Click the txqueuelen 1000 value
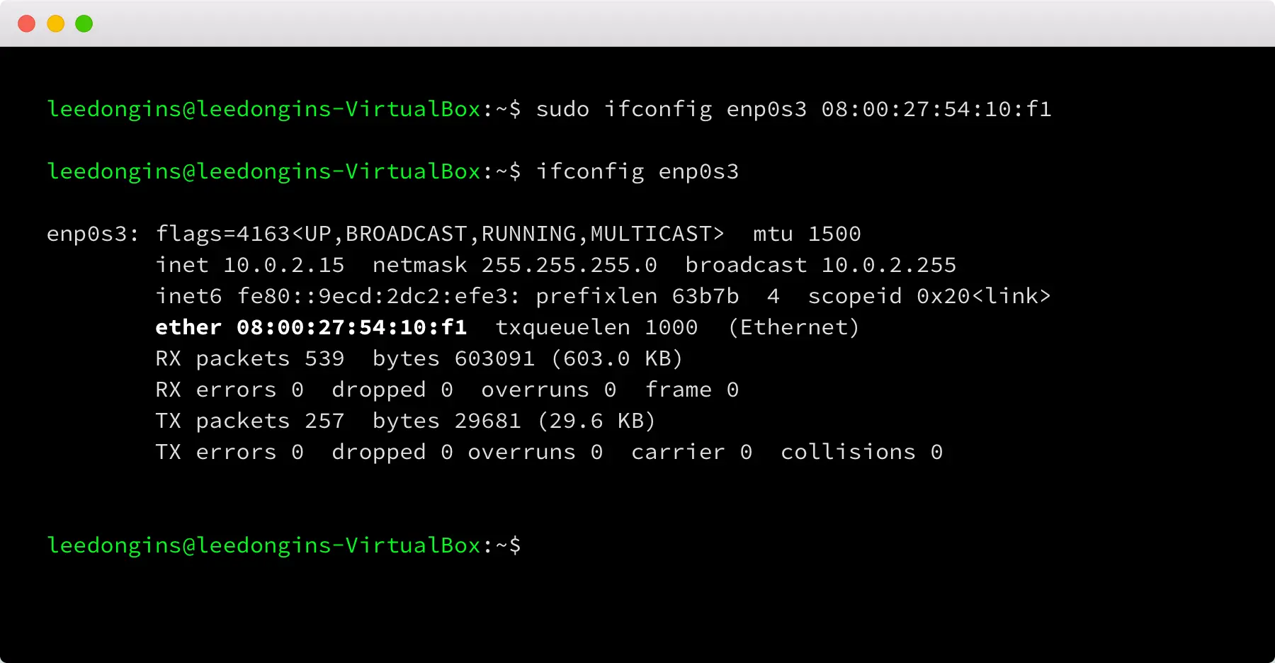Screen dimensions: 1275x663 (595, 327)
